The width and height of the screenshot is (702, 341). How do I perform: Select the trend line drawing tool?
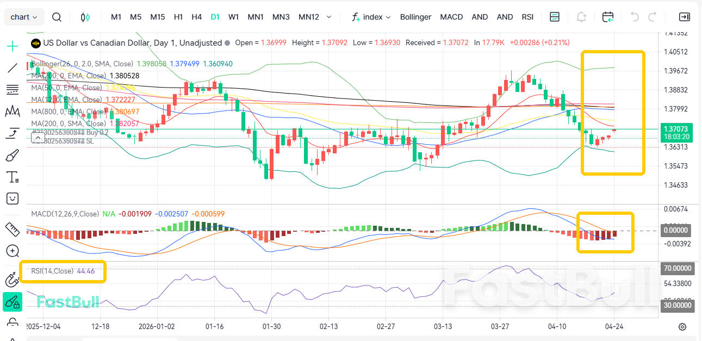12,68
